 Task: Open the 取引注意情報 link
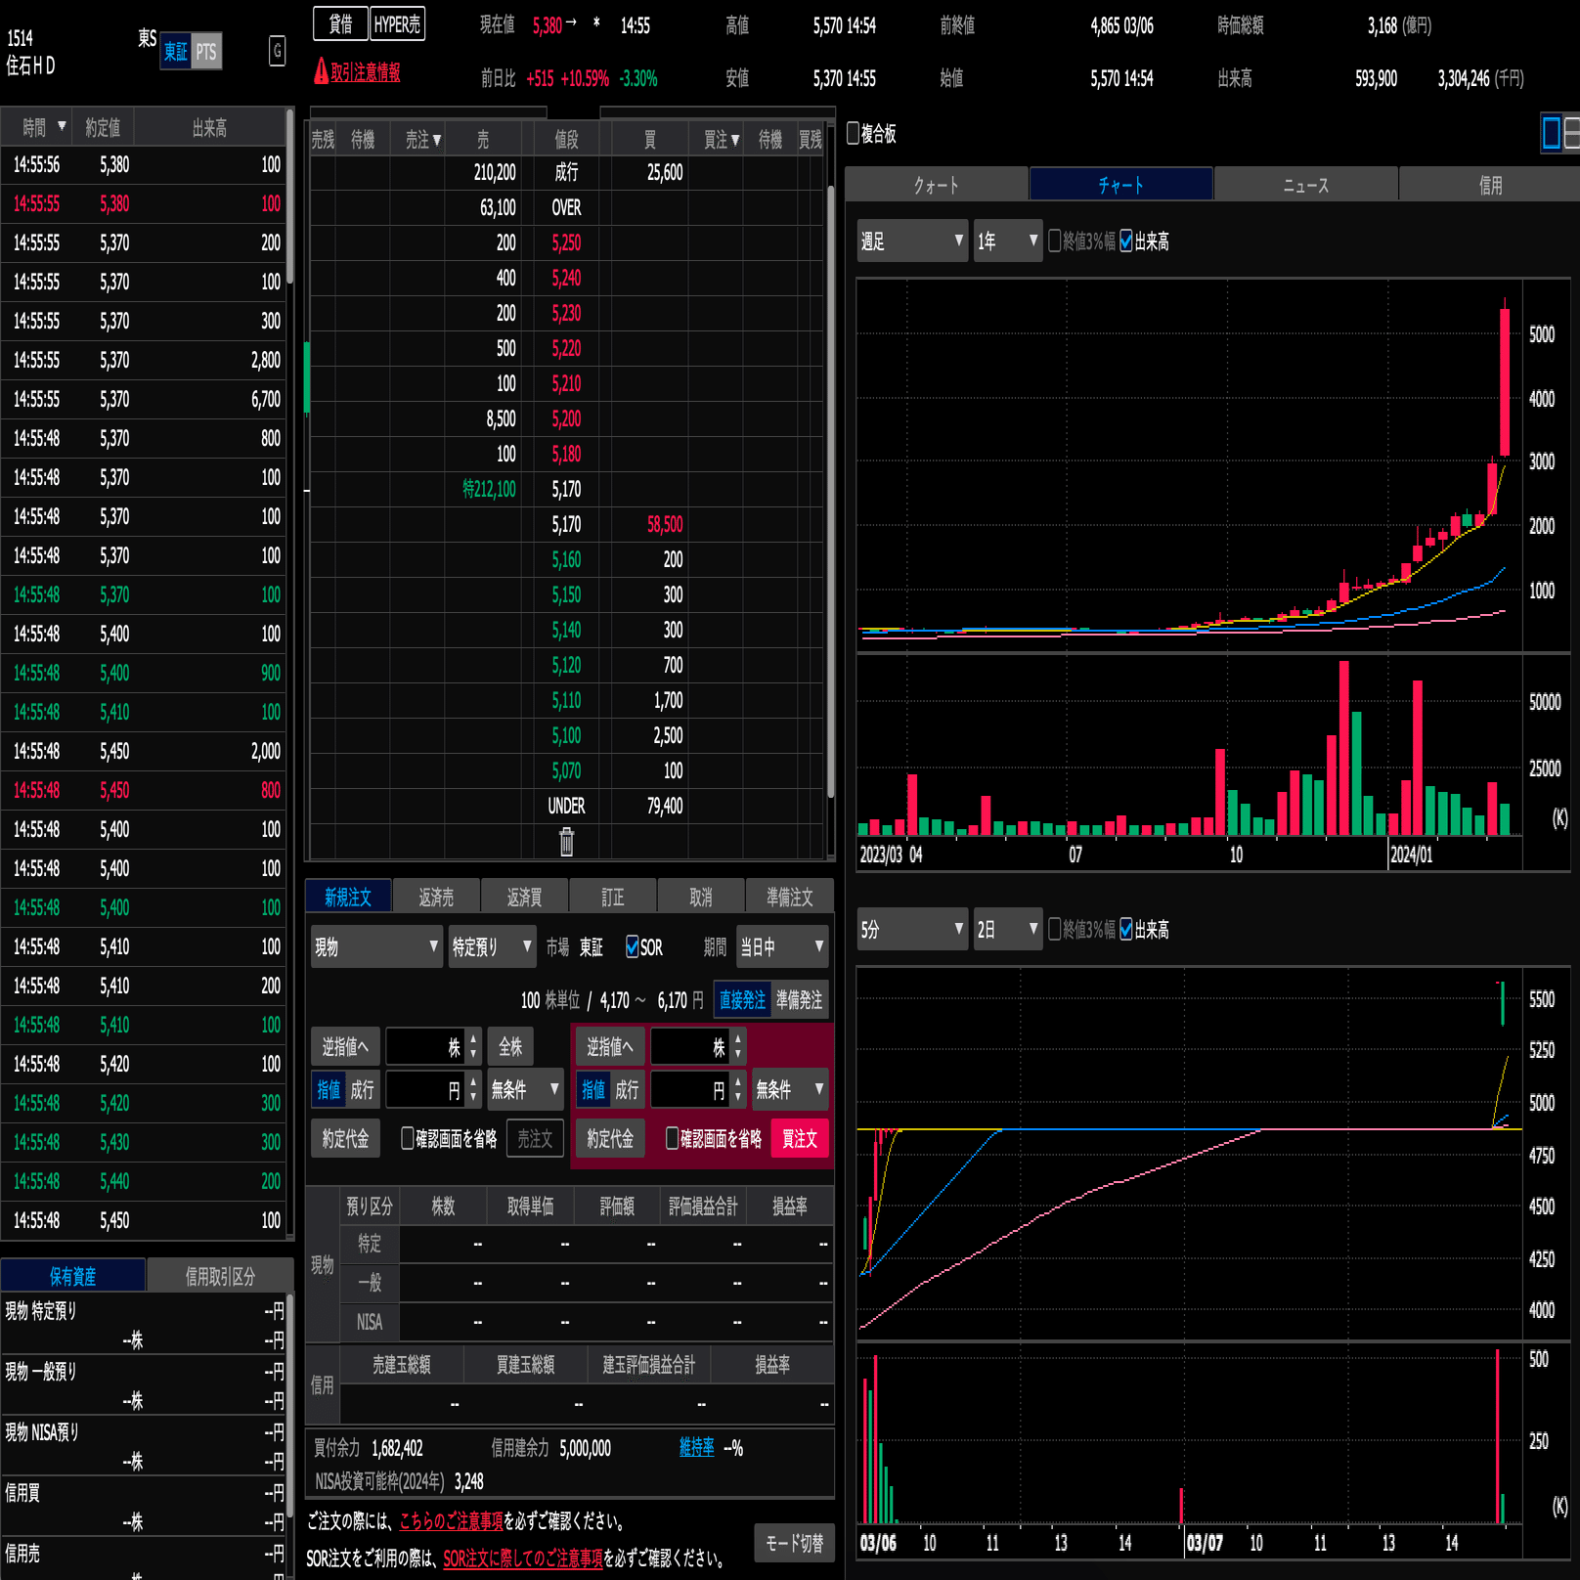coord(365,71)
